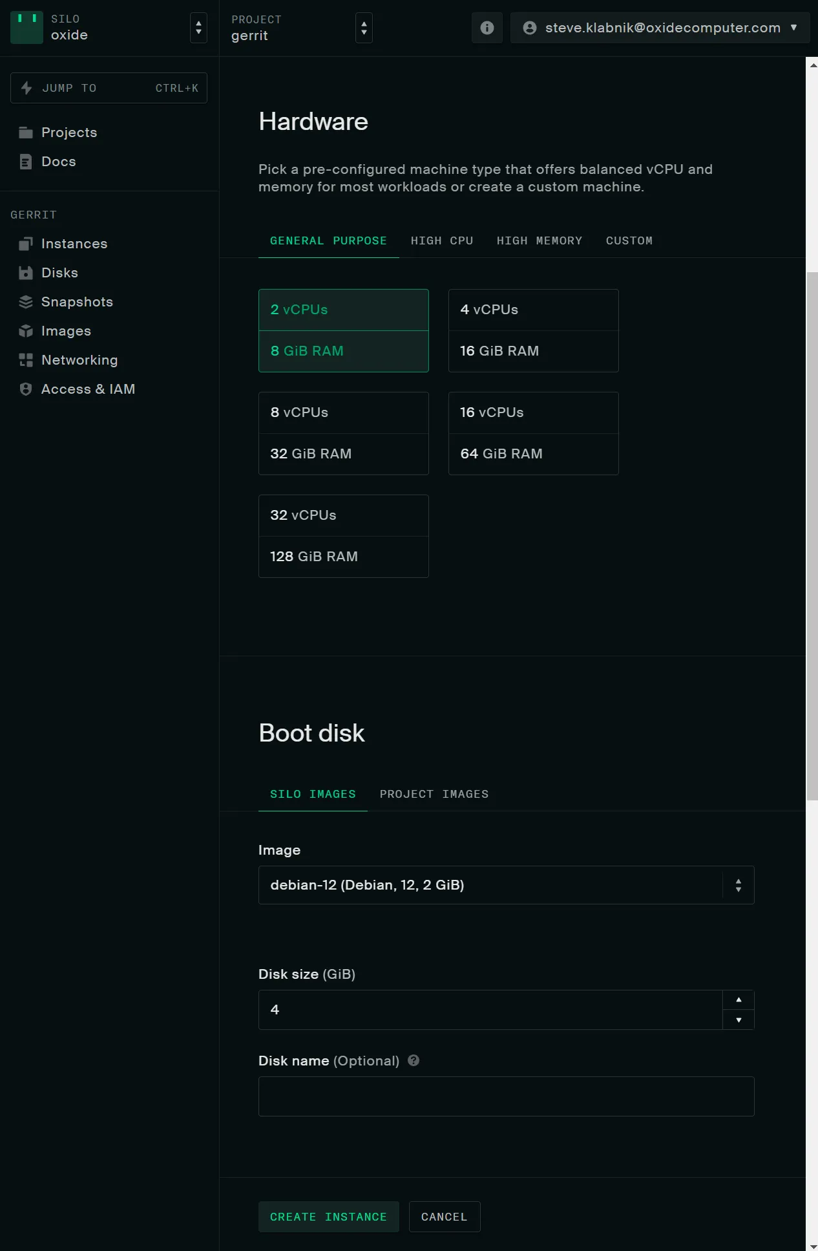Click the Networking grid icon
Screen dimensions: 818x1251
[x=26, y=360]
